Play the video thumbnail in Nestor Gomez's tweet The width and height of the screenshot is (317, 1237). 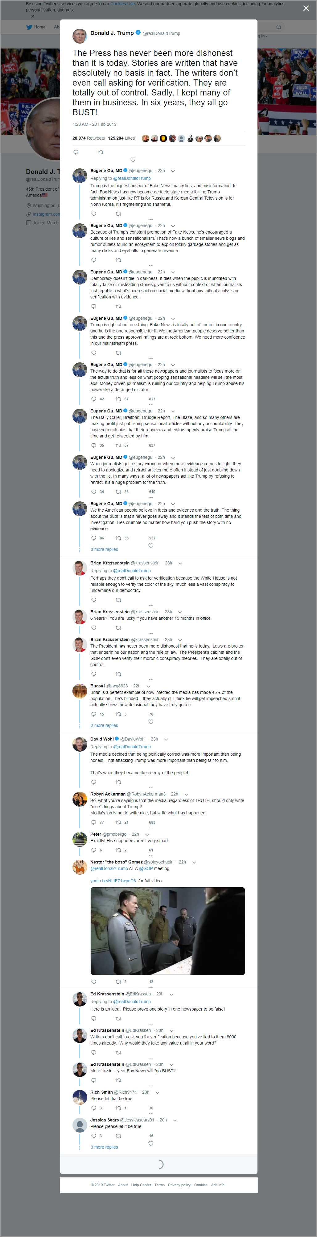point(167,931)
